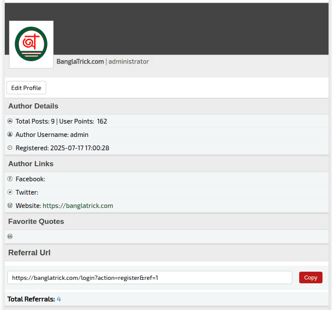Screen dimensions: 332x310
Task: Click the Author Details section heading
Action: point(33,106)
